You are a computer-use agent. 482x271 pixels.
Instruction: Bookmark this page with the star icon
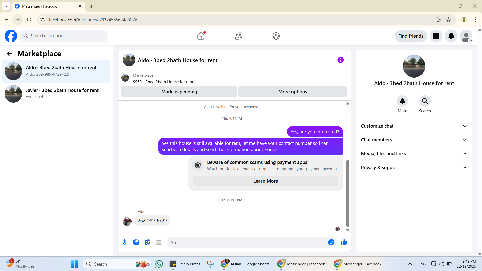click(x=448, y=20)
